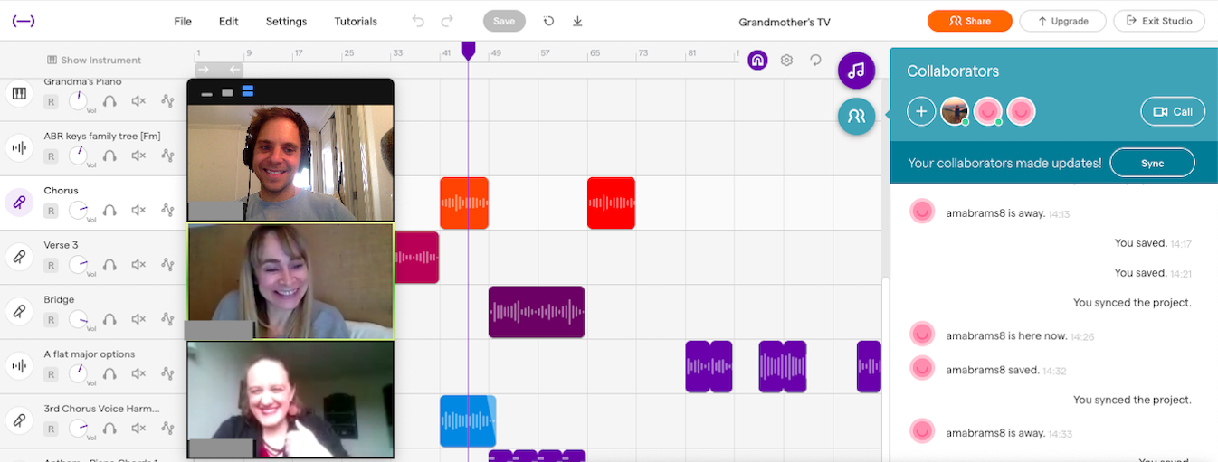Expand Show Instrument panel

pos(94,60)
